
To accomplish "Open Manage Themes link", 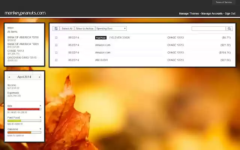I will [189, 13].
